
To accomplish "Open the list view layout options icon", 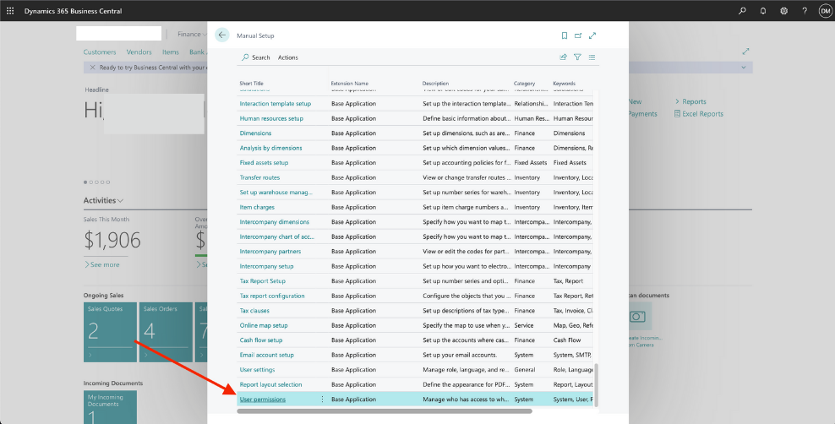I will [x=592, y=57].
